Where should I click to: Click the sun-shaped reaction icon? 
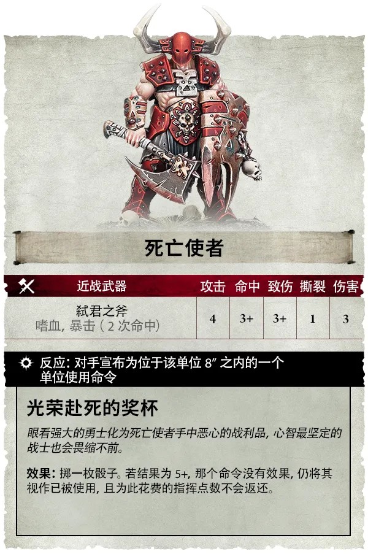26,363
